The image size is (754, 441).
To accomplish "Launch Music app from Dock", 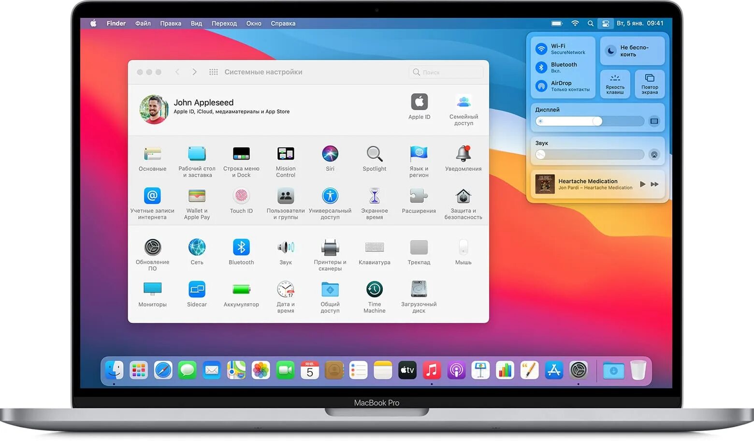I will (432, 370).
